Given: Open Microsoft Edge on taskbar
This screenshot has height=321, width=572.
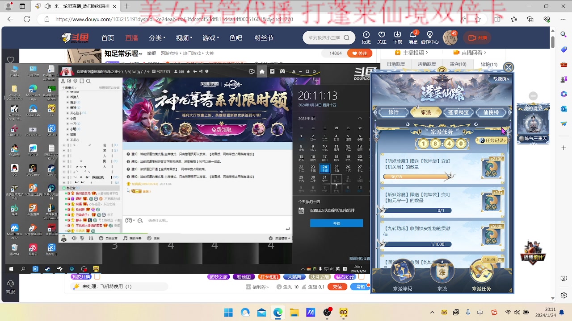Looking at the screenshot, I should [278, 313].
